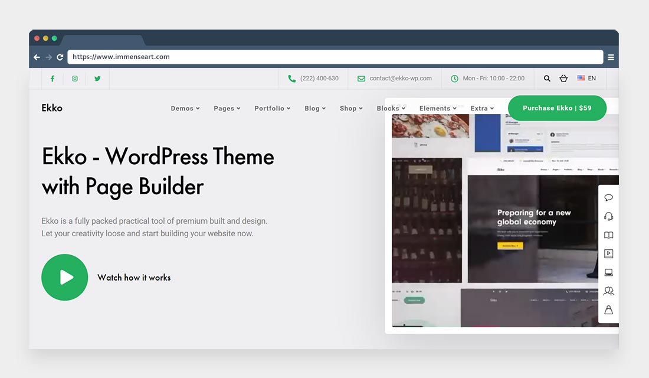
Task: Expand the Pages dropdown menu
Action: point(227,108)
